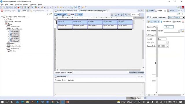This screenshot has width=185, height=104.
Task: Click the garbage collector trash icon in status bar
Action: 145,98
